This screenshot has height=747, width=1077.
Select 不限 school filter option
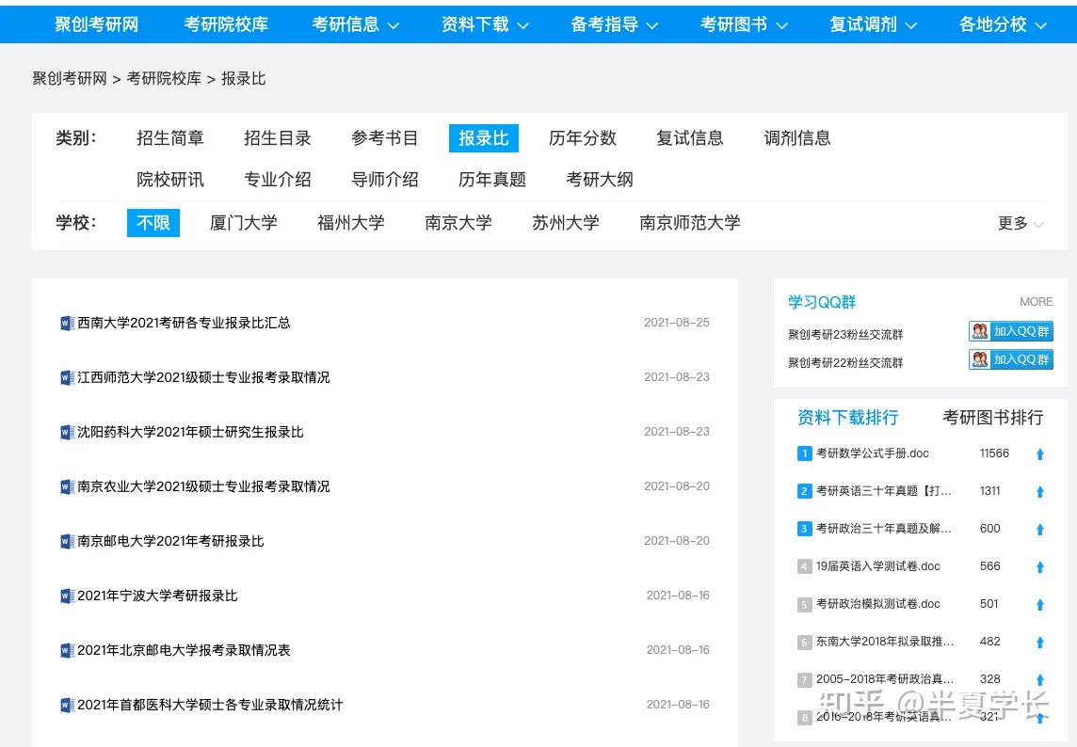click(x=153, y=223)
